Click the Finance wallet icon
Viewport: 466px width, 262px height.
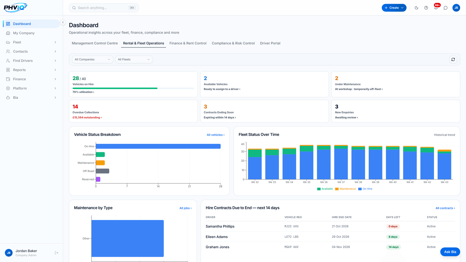coord(8,79)
